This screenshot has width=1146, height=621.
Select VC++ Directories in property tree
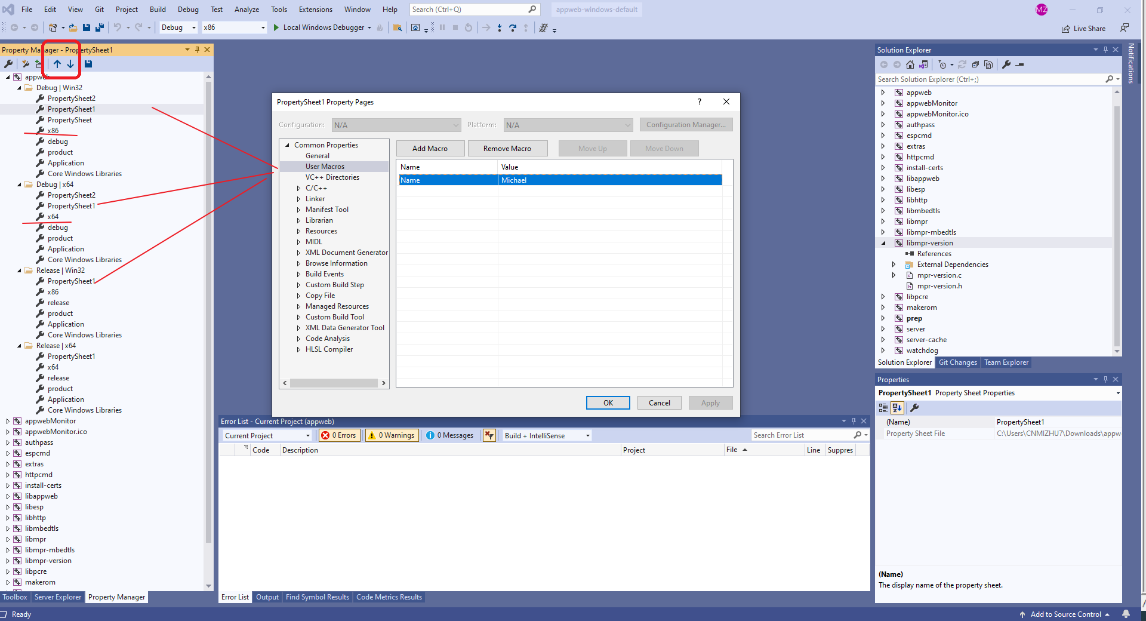click(x=332, y=177)
